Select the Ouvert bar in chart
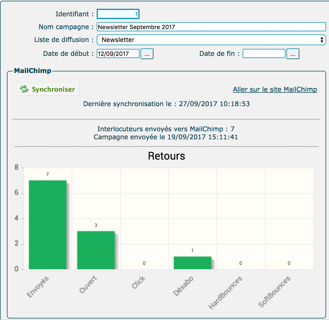 click(x=96, y=250)
